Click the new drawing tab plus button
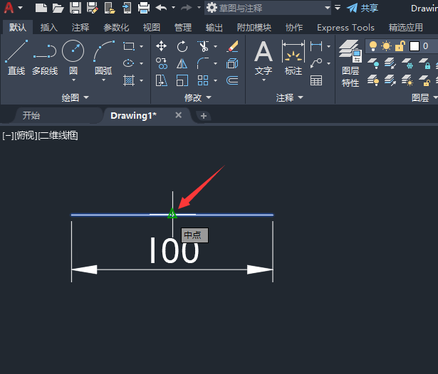 coord(204,116)
